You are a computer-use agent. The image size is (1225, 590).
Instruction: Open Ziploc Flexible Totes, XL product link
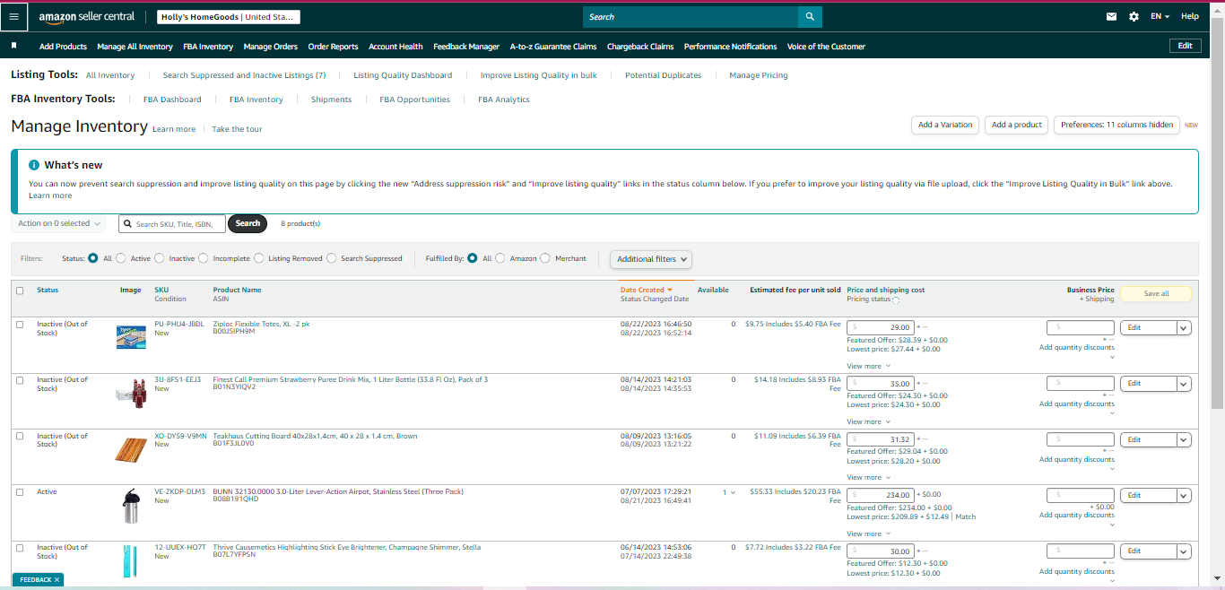261,324
